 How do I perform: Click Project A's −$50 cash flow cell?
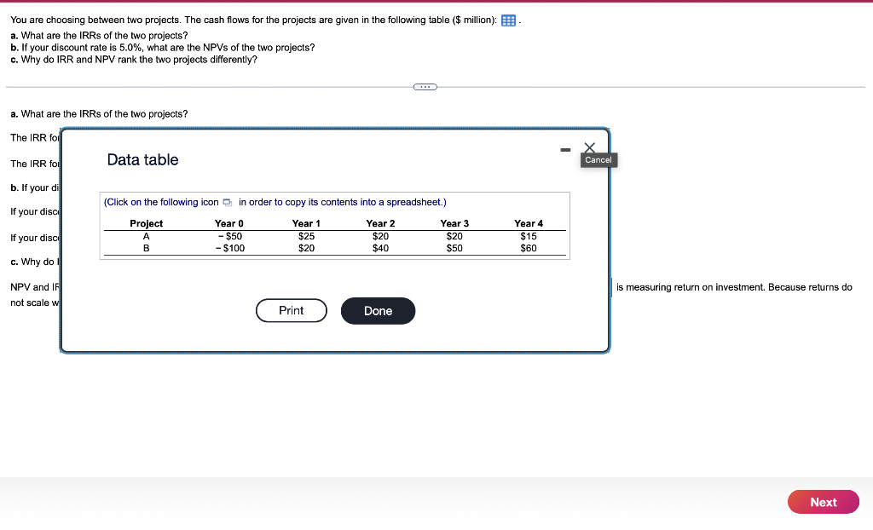[x=228, y=236]
